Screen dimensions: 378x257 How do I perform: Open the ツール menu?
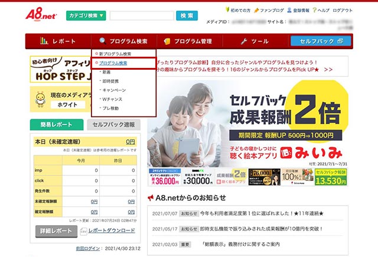tap(255, 41)
